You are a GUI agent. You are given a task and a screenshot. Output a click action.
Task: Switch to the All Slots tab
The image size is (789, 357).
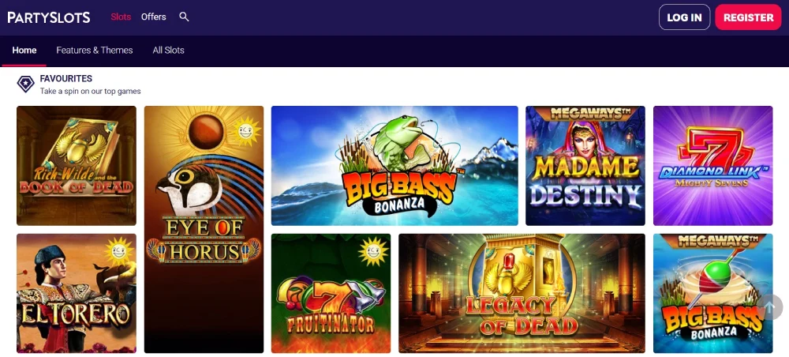pyautogui.click(x=169, y=51)
